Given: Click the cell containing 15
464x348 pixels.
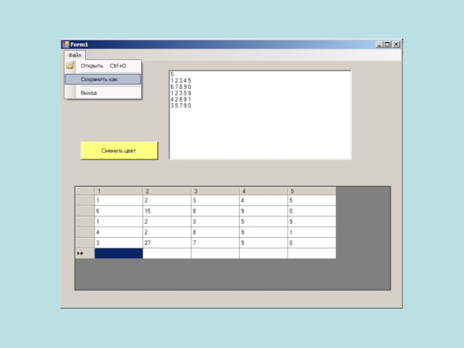Looking at the screenshot, I should click(x=166, y=211).
